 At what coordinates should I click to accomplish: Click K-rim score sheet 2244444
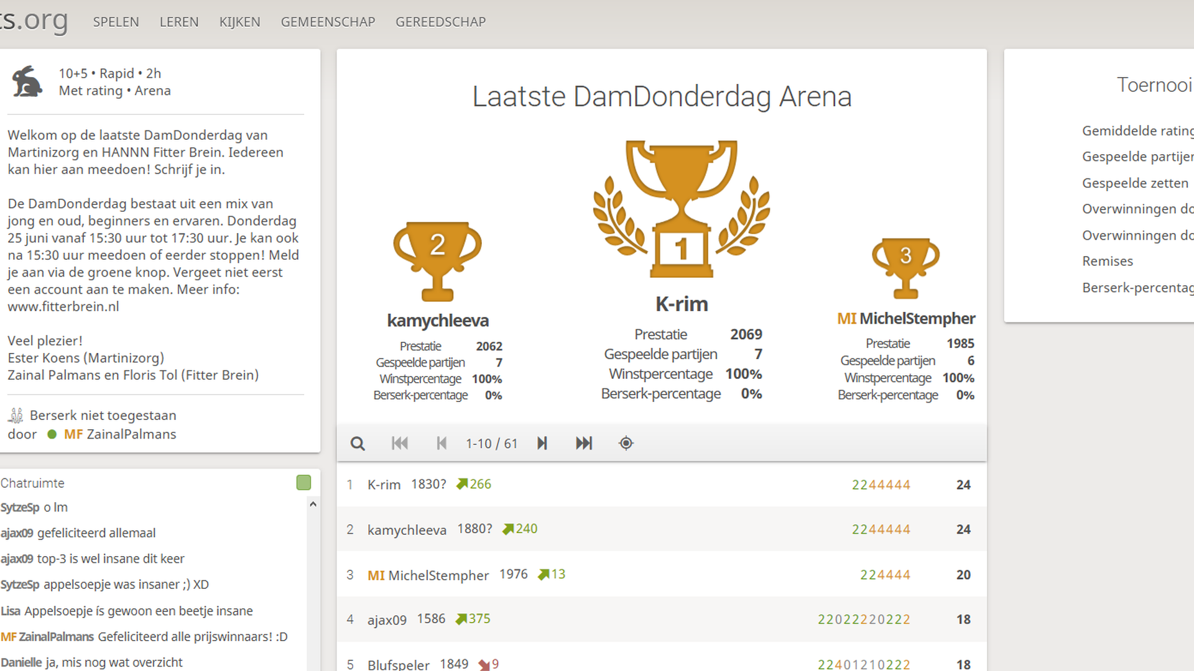pos(881,485)
